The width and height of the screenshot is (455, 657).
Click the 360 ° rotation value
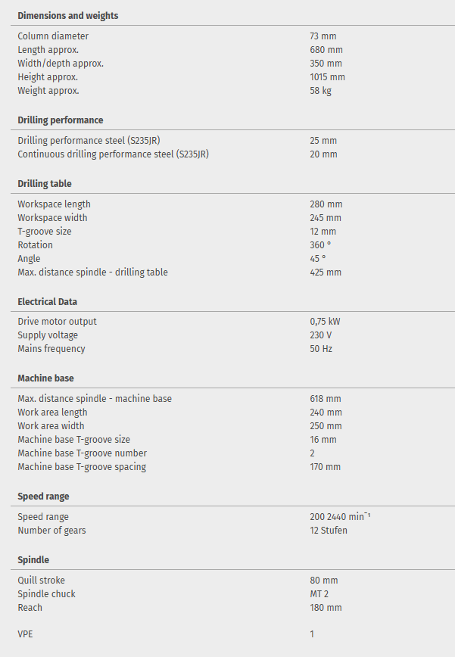pyautogui.click(x=320, y=244)
